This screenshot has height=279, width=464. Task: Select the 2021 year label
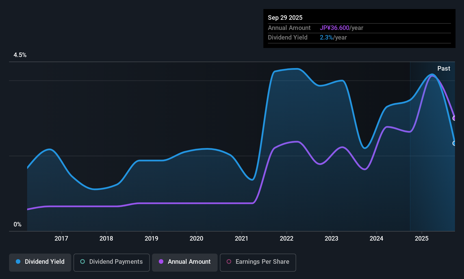click(242, 238)
